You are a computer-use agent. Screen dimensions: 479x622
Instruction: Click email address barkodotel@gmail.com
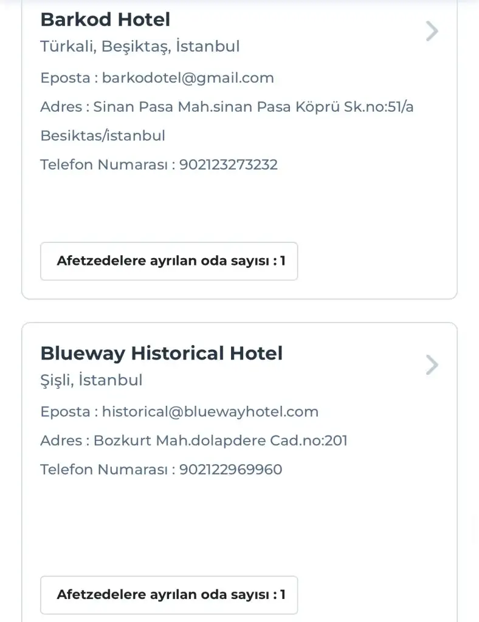click(x=188, y=78)
